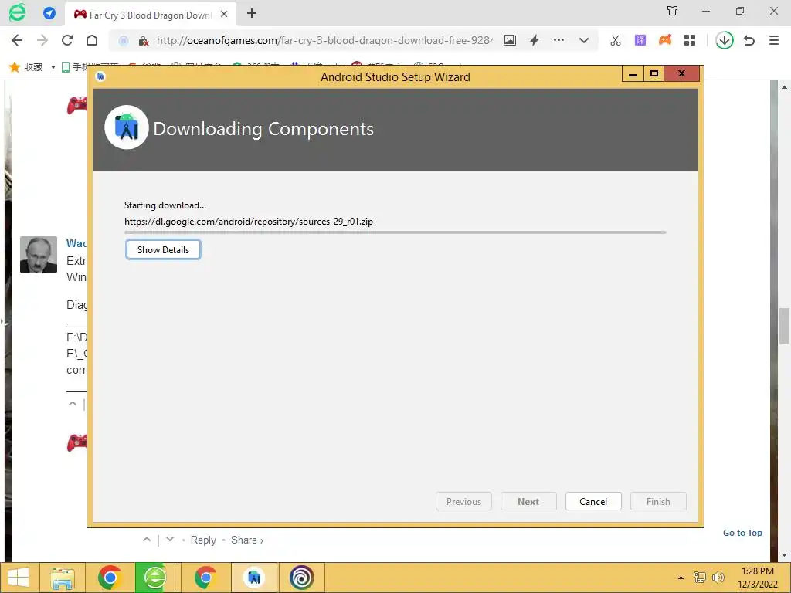The image size is (791, 593).
Task: Select the Far Cry 3 Blood Dragon tab
Action: pos(150,15)
